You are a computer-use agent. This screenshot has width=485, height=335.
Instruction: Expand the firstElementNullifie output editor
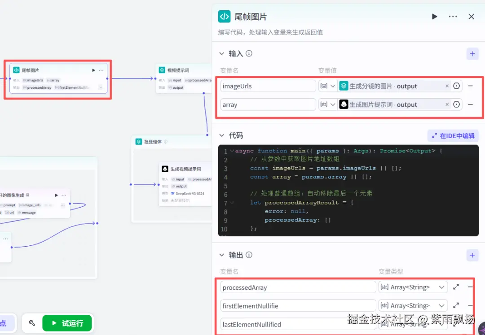(456, 306)
